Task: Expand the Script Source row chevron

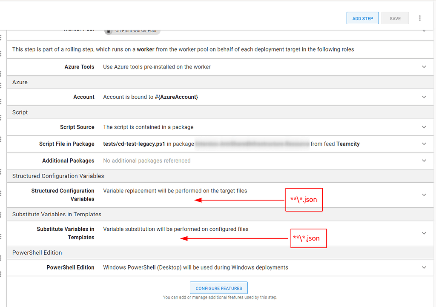Action: pyautogui.click(x=424, y=127)
